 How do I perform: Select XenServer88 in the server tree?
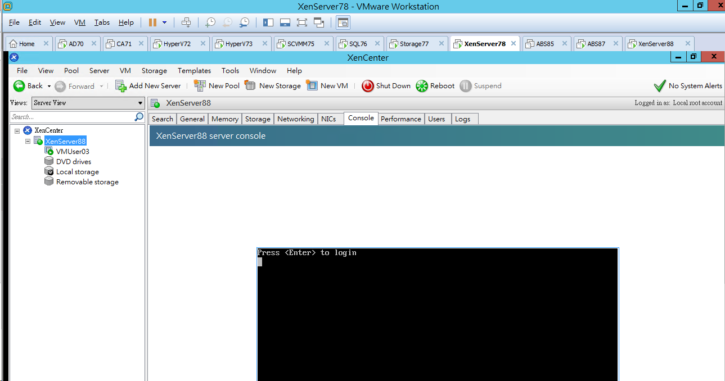click(65, 141)
